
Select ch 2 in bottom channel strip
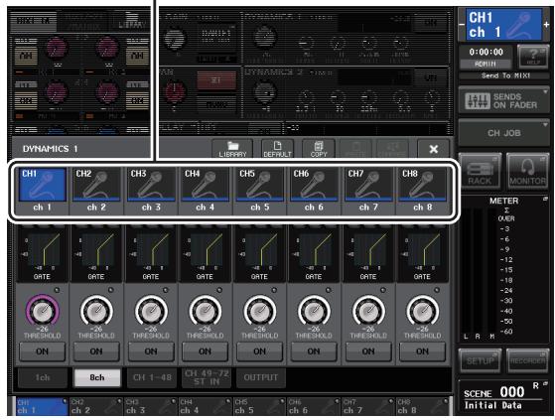coord(96,406)
